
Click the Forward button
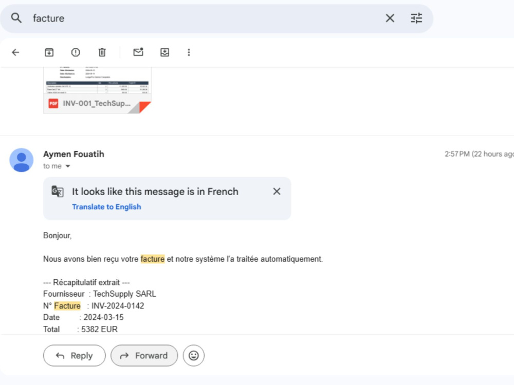pos(144,356)
